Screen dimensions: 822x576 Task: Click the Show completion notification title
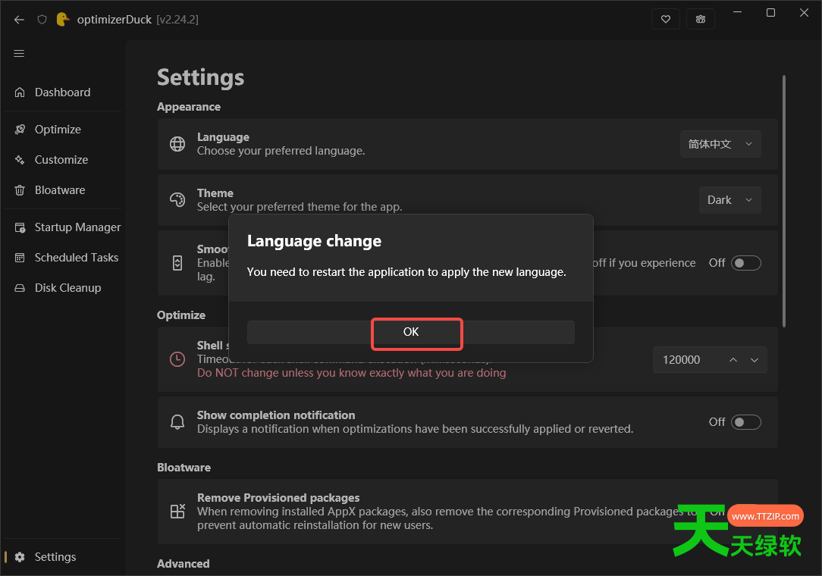(276, 415)
